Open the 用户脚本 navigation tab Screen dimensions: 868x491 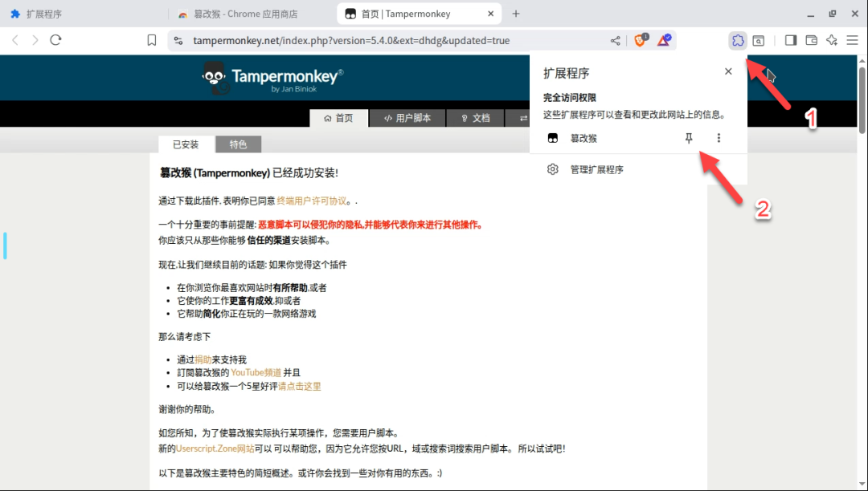pos(407,118)
